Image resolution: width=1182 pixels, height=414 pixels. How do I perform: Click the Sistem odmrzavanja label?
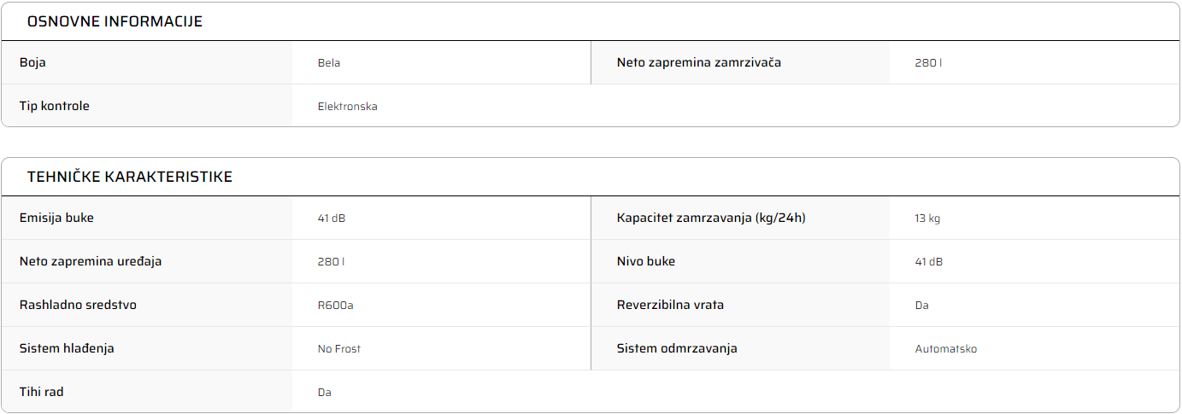[x=677, y=348]
